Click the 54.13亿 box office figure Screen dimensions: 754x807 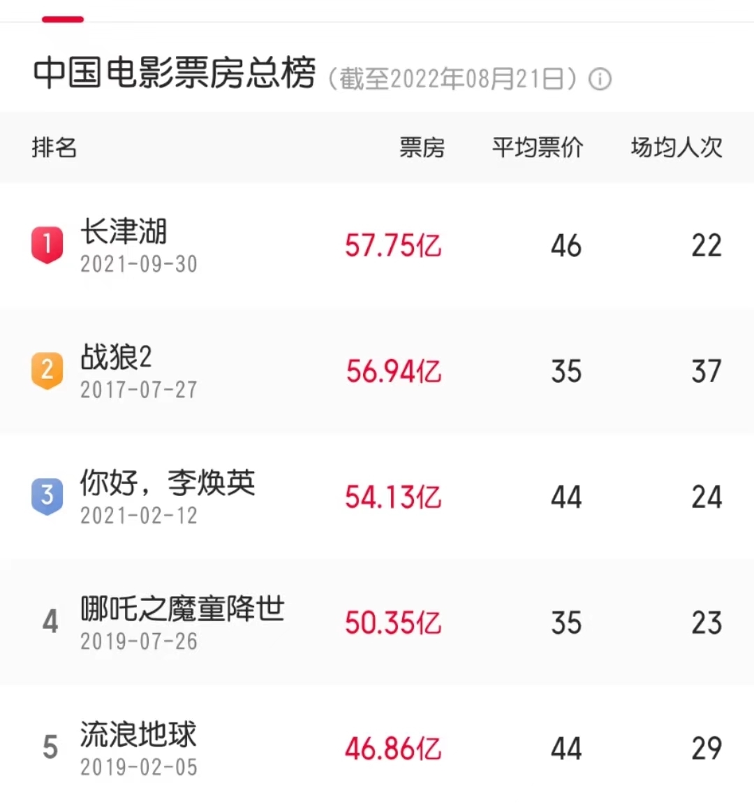(x=393, y=497)
